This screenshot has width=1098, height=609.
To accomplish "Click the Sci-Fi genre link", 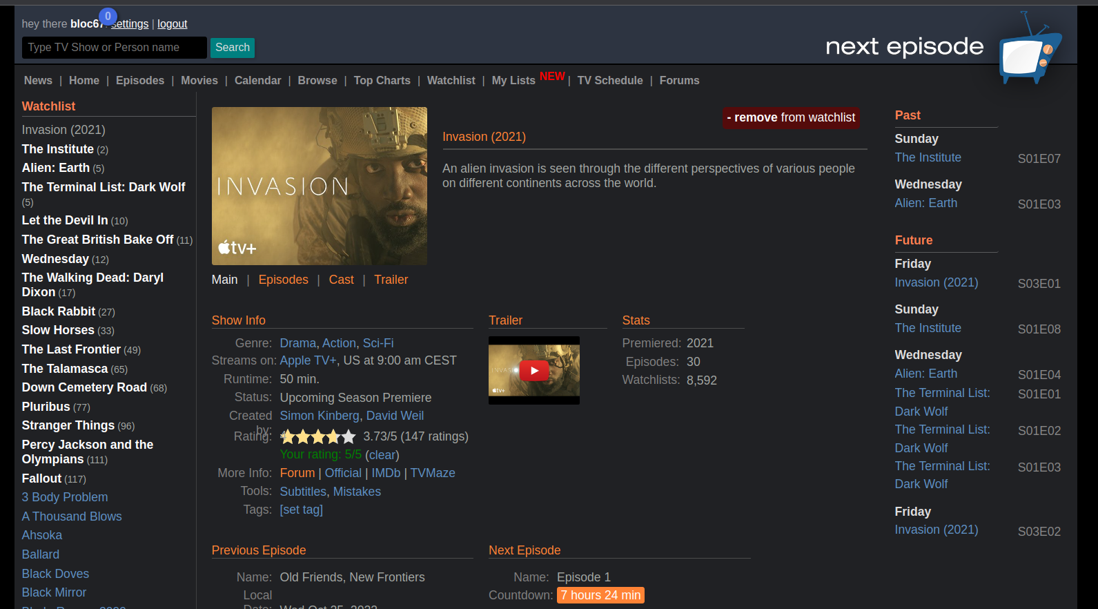I will [x=378, y=343].
